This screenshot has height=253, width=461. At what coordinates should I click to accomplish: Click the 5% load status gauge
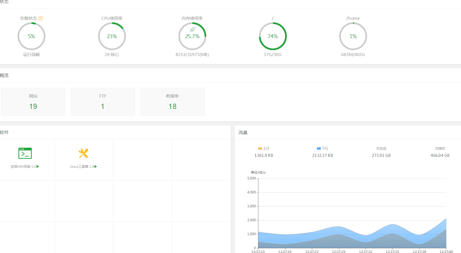31,36
